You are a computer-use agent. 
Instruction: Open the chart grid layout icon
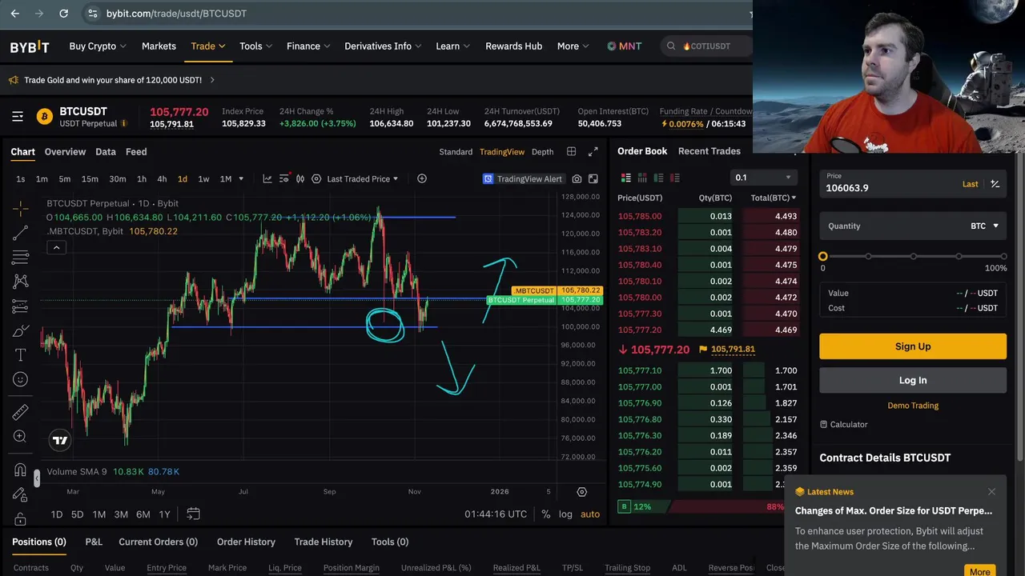(571, 151)
